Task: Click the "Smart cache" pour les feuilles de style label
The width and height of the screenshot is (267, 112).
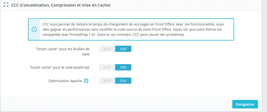Action: pos(62,49)
